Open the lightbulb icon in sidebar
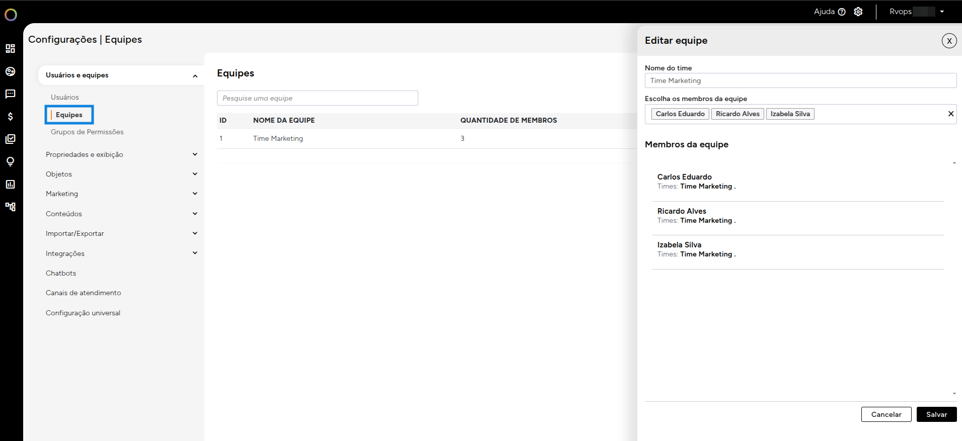Image resolution: width=962 pixels, height=441 pixels. [10, 161]
